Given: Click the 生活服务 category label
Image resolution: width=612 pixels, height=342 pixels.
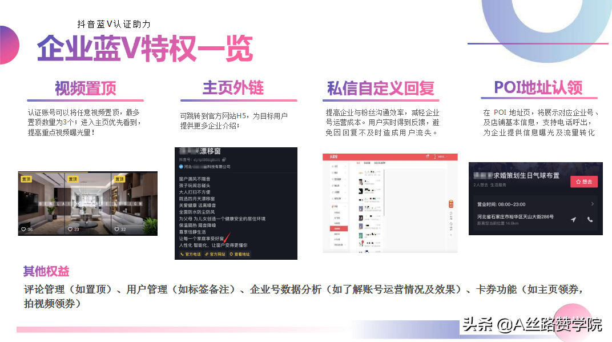Looking at the screenshot, I should (x=498, y=185).
